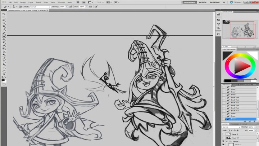Collapse the Group 1 folder arrow
Screen dimensions: 259x146
(x=227, y=141)
